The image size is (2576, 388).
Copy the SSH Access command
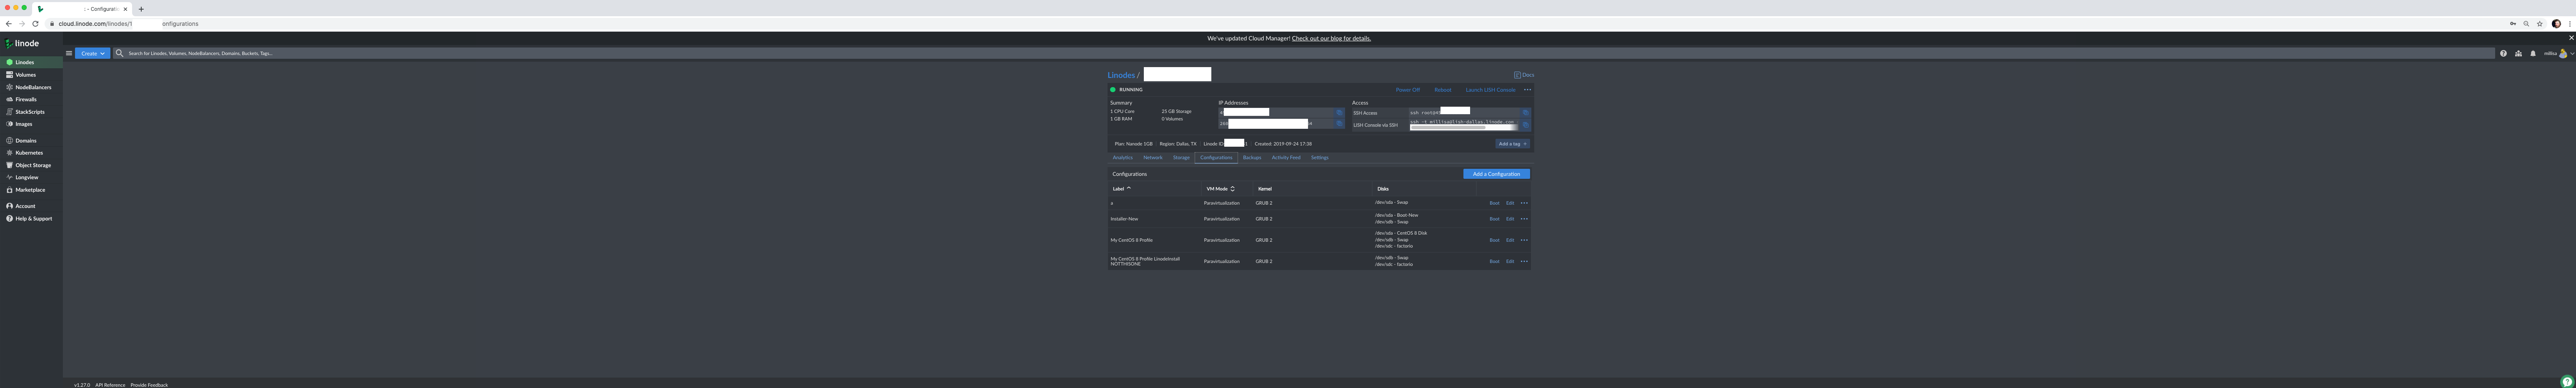[1525, 113]
